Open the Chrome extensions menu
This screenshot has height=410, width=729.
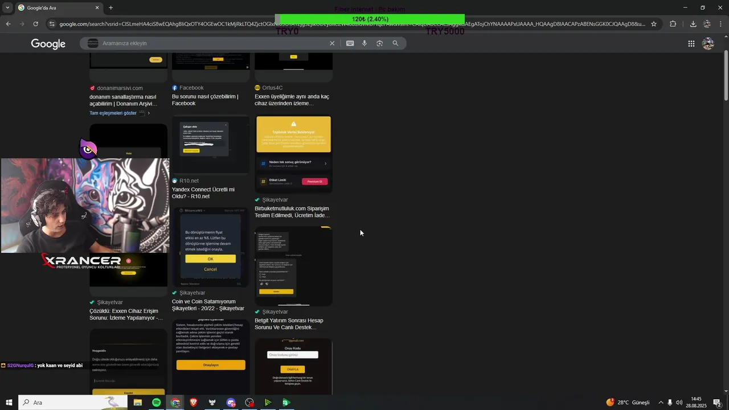(x=673, y=24)
